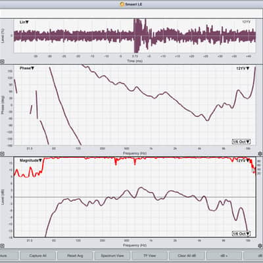The image size is (263, 263).
Task: Open the gear settings beside the Phase plot
Action: [x=260, y=154]
